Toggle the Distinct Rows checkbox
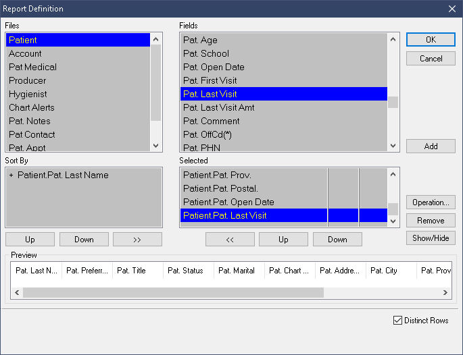 pos(397,321)
